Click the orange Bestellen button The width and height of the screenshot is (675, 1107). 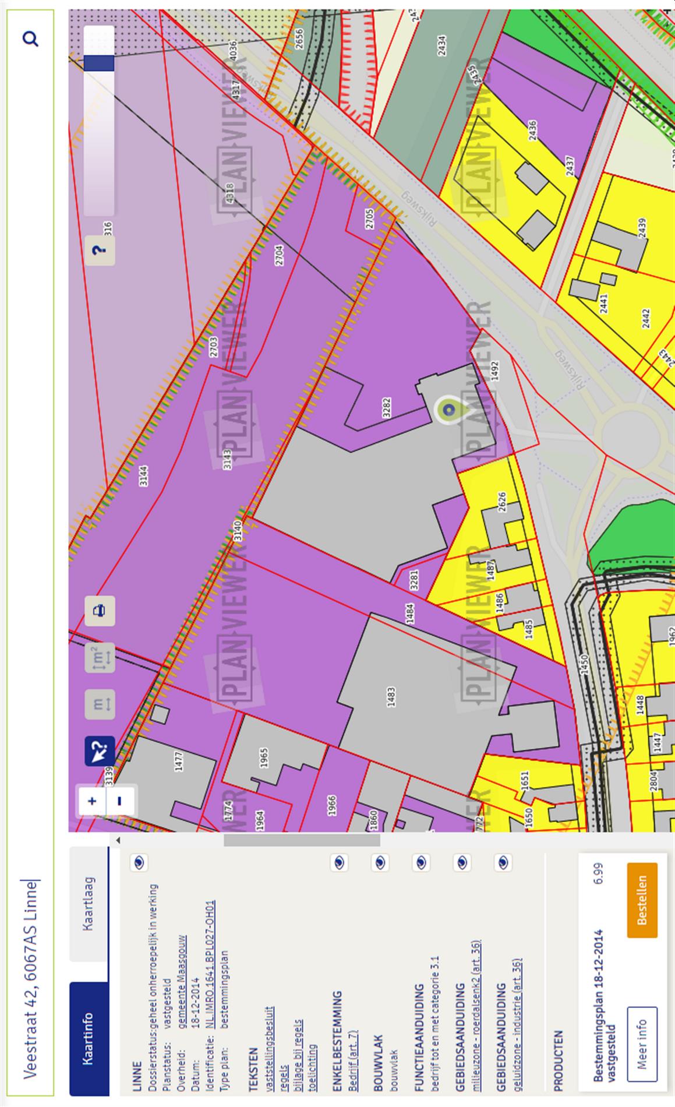(642, 900)
